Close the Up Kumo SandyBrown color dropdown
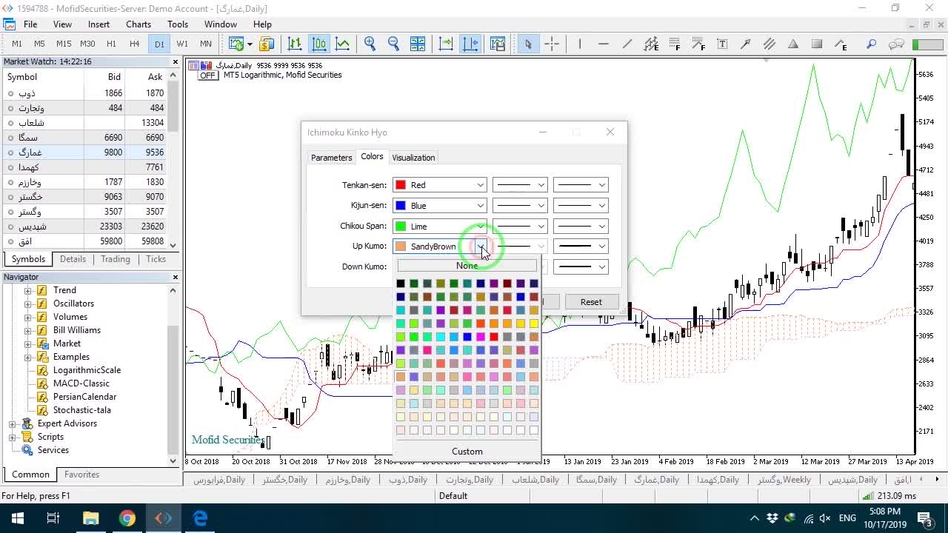Screen dimensions: 948x533 tap(440, 247)
